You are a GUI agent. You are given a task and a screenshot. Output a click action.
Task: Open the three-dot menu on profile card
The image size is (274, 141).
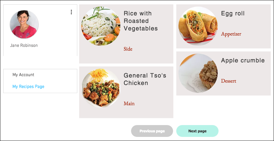tap(71, 12)
